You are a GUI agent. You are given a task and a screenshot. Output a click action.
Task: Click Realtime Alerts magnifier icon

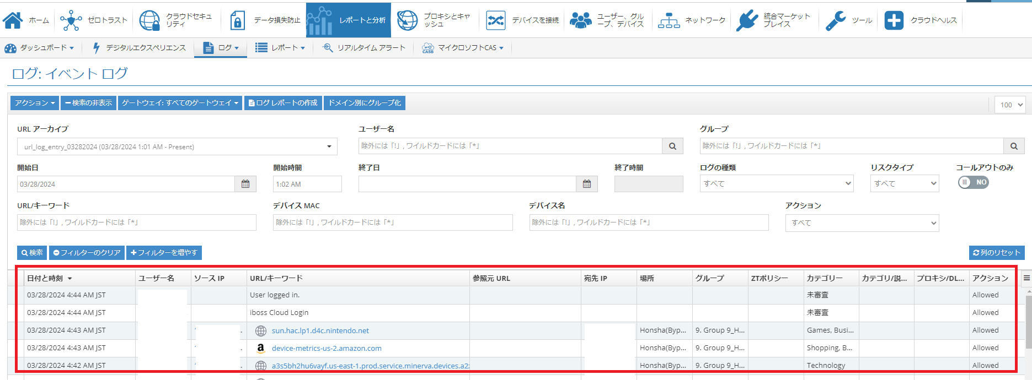coord(328,48)
